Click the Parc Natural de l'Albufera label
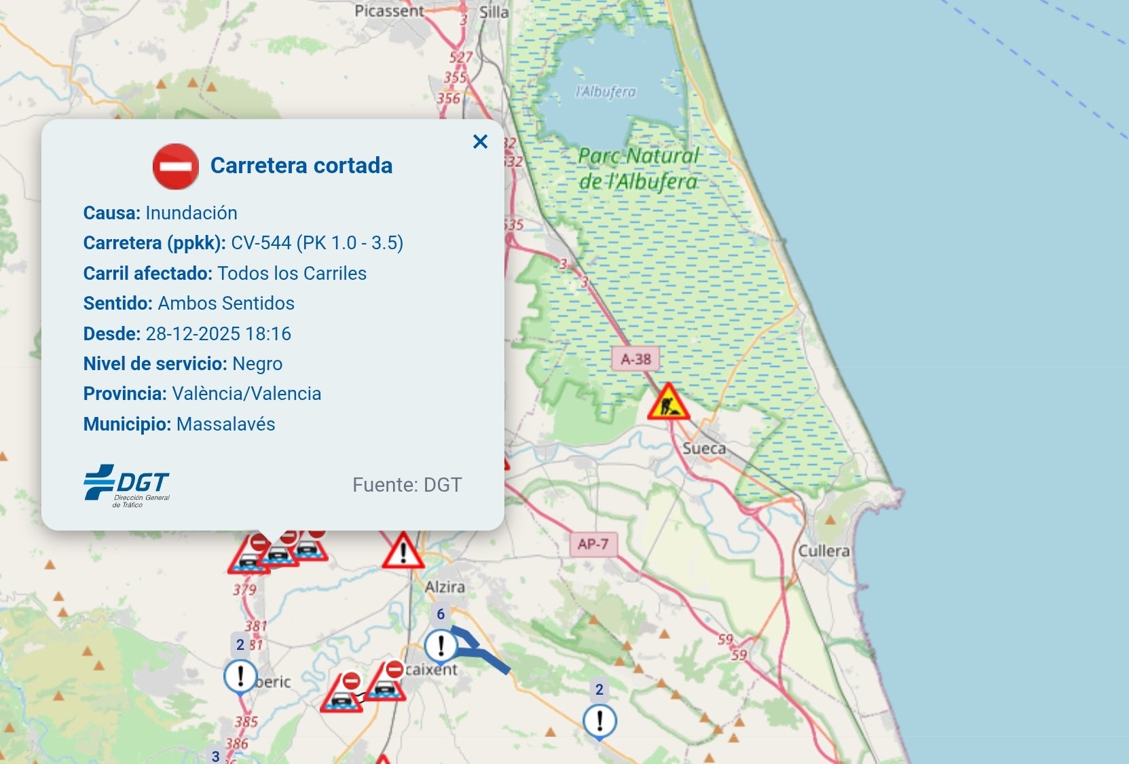The width and height of the screenshot is (1129, 764). pyautogui.click(x=638, y=168)
